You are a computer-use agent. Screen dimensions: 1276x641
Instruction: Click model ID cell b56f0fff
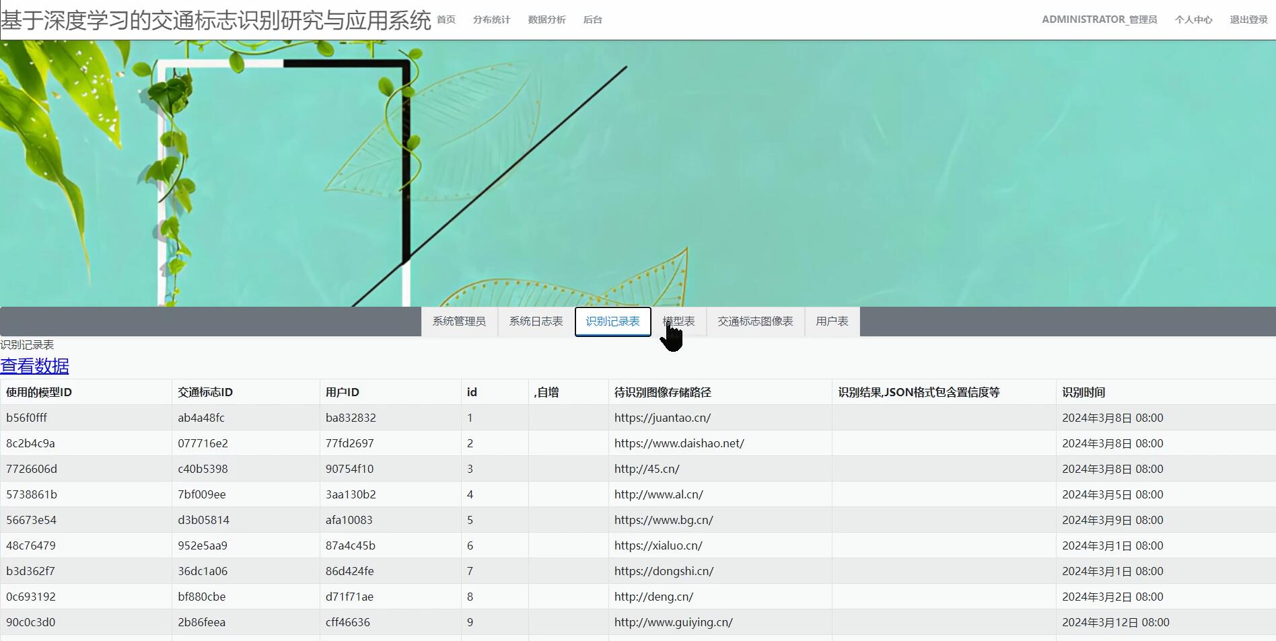coord(27,418)
